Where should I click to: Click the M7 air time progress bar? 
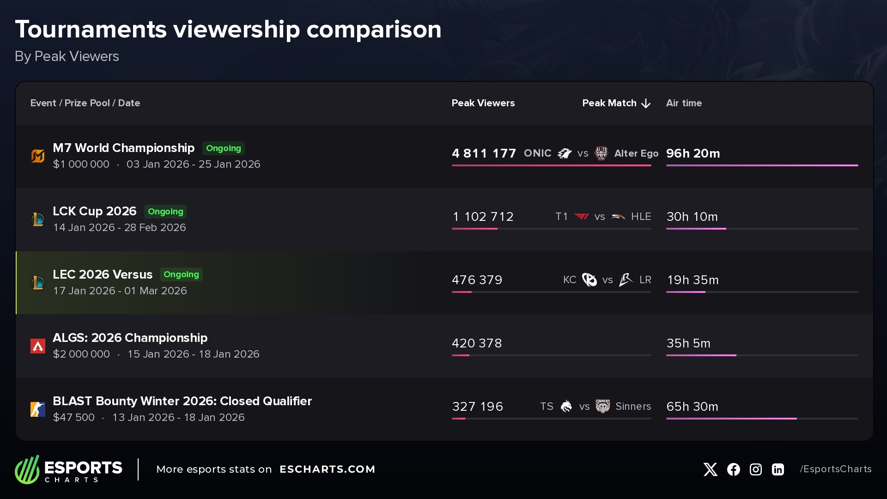coord(762,165)
